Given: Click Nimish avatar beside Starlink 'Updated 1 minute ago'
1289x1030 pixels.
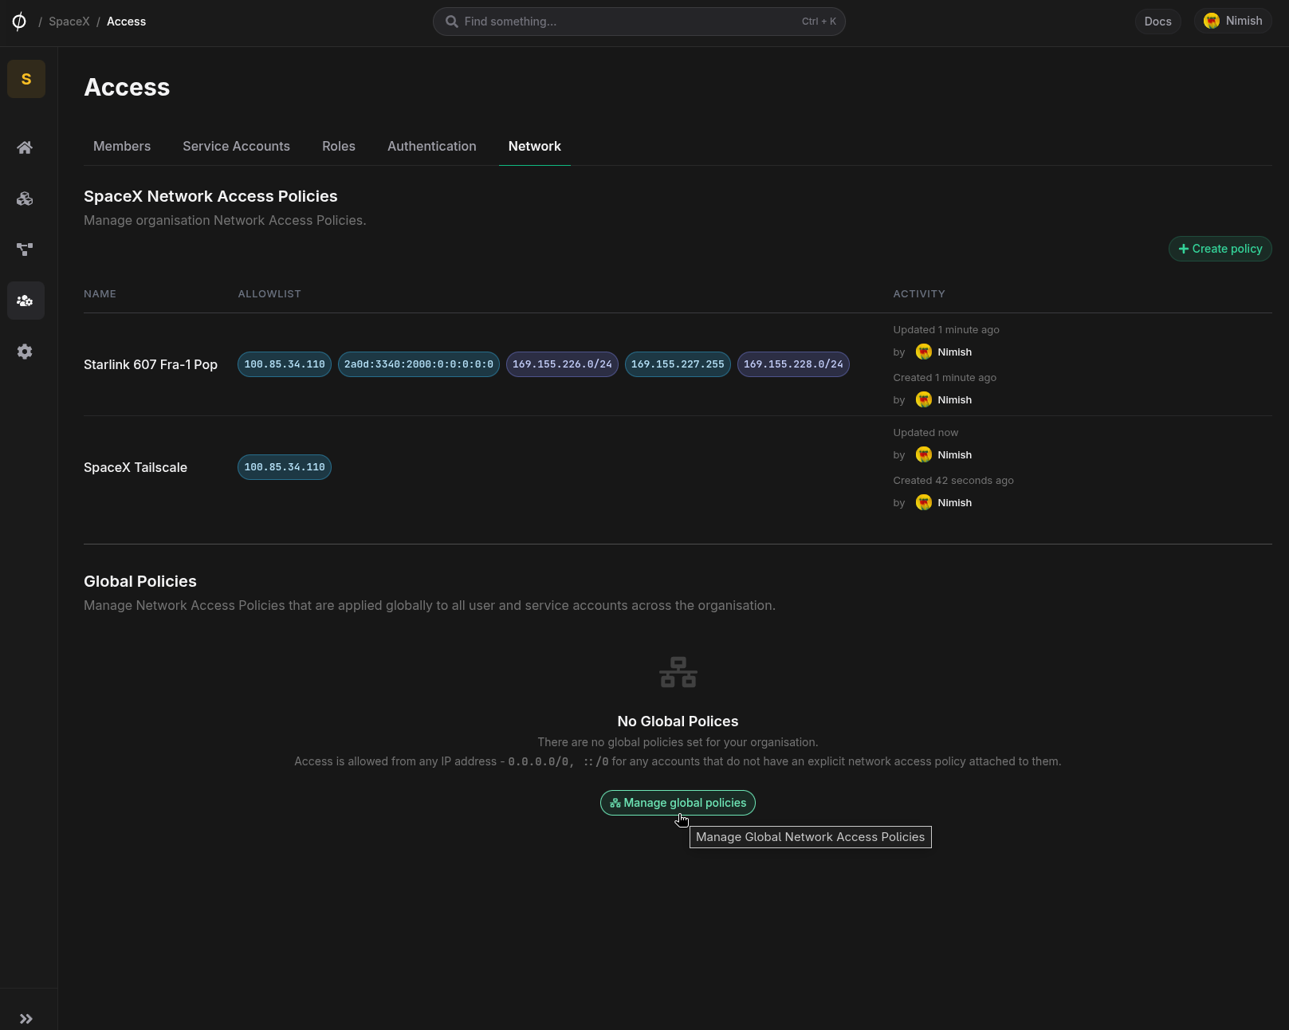Looking at the screenshot, I should click(x=924, y=352).
